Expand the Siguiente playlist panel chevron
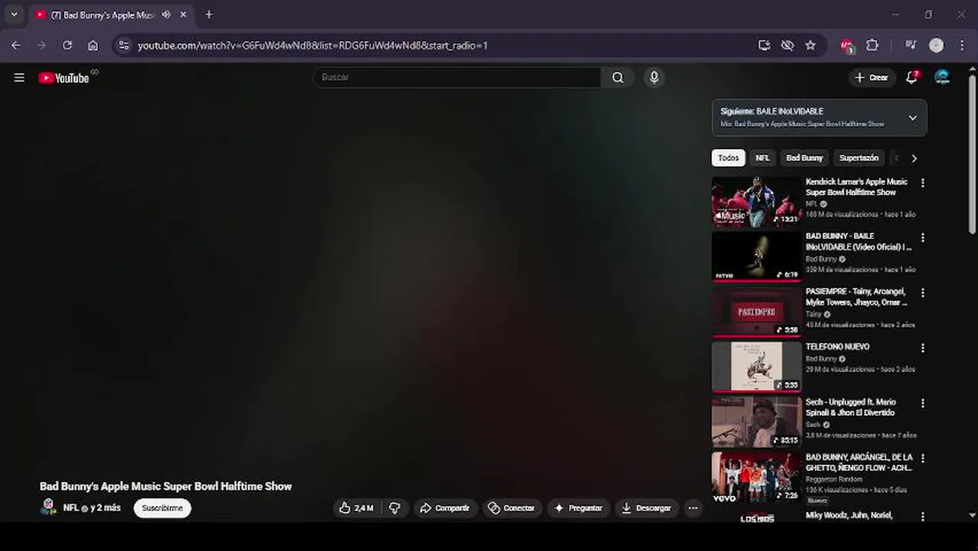 (912, 118)
